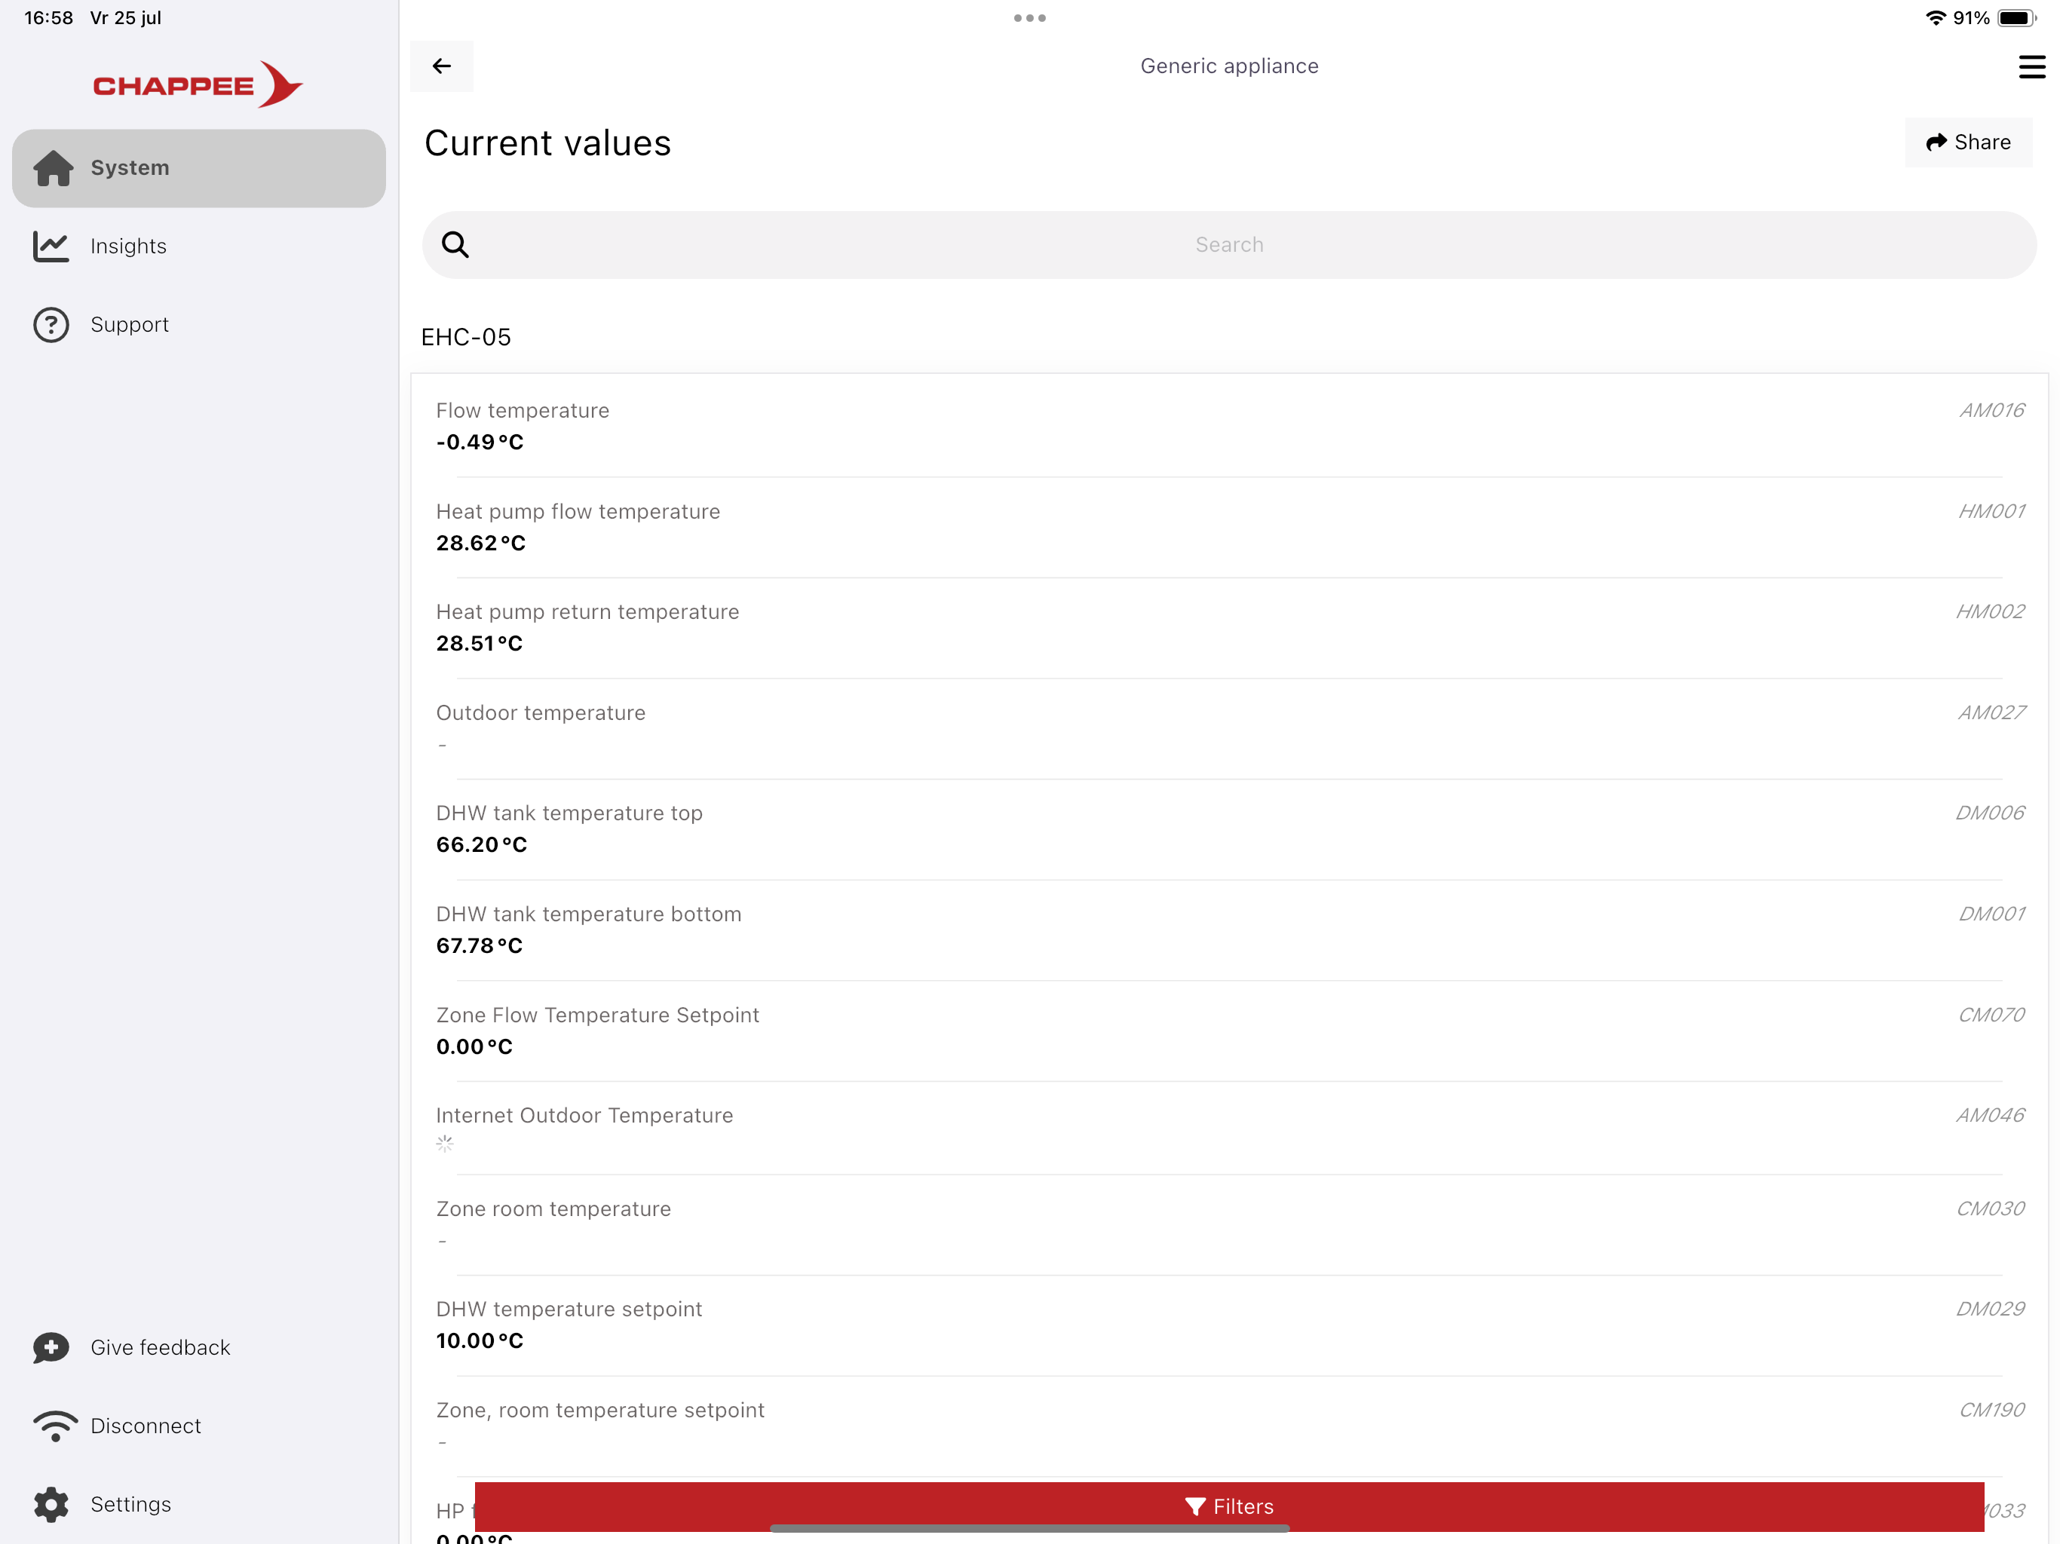Select DHW tank temperature top label
The width and height of the screenshot is (2060, 1544).
[569, 813]
